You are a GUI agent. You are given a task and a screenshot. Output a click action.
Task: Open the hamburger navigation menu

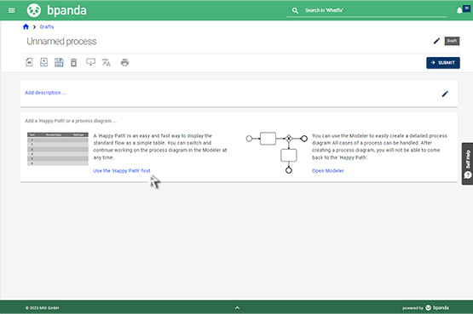[x=11, y=10]
